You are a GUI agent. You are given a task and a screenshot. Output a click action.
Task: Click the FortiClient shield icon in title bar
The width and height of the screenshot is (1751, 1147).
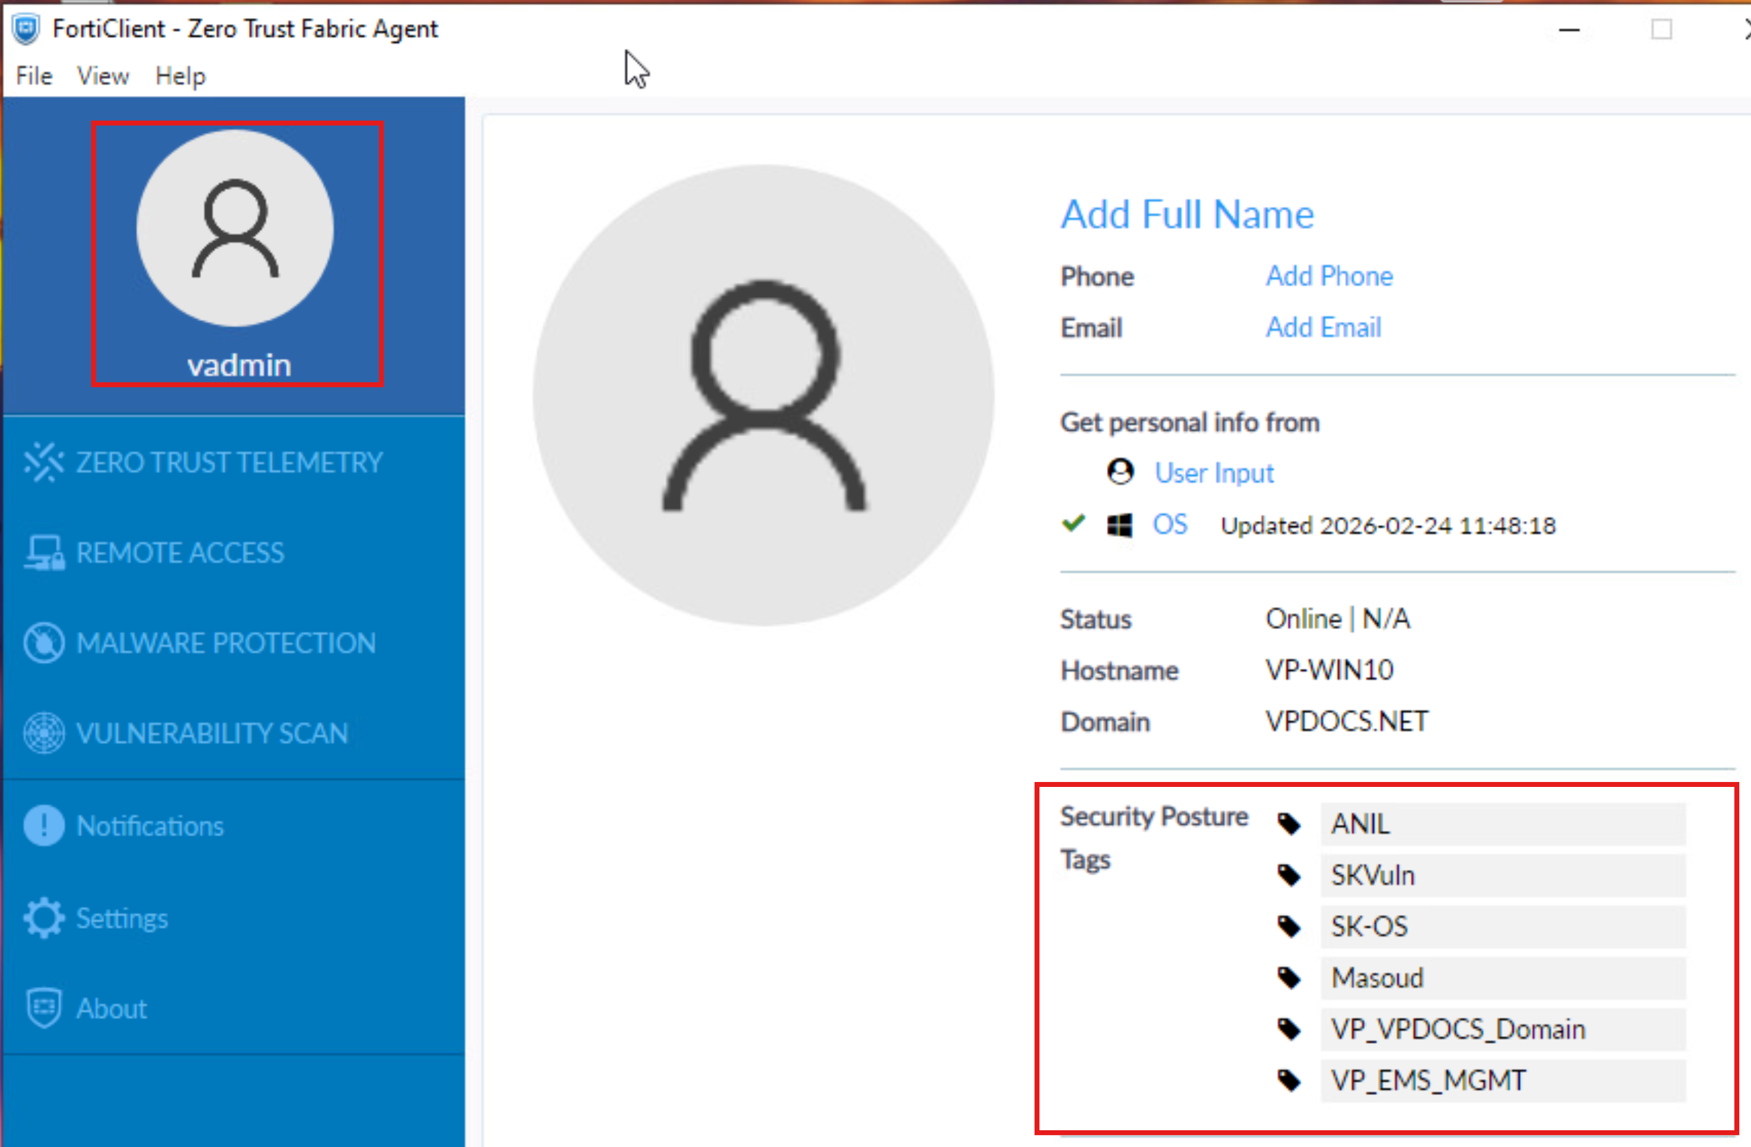pyautogui.click(x=27, y=28)
